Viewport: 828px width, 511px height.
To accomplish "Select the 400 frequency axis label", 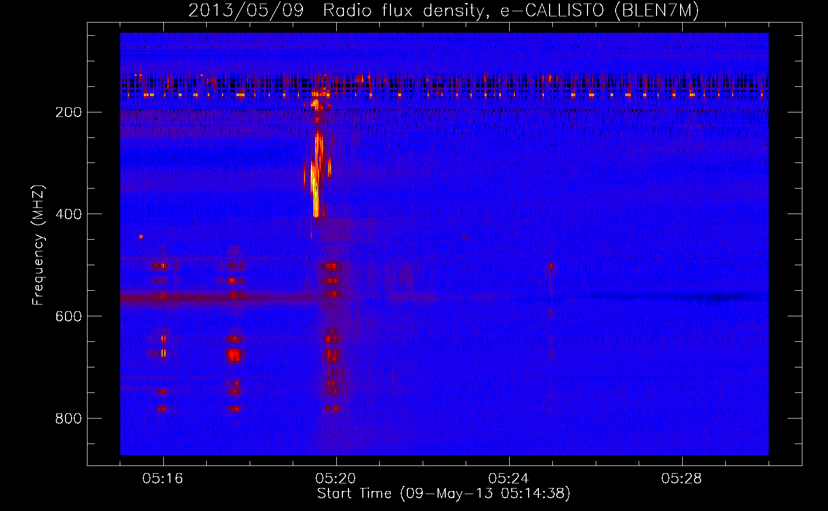I will click(x=69, y=214).
